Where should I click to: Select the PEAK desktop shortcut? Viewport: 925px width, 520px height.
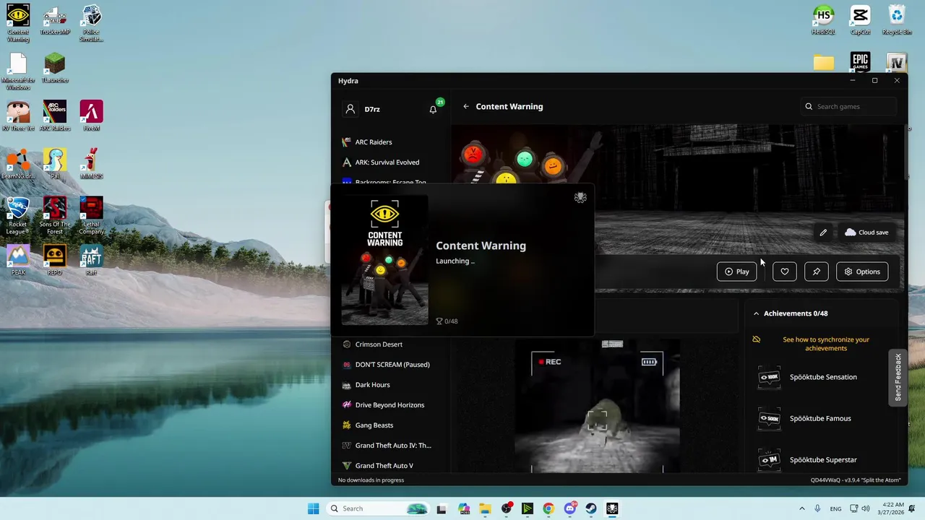(18, 260)
